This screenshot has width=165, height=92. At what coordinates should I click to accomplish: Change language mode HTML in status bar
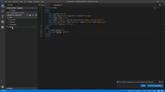154,91
